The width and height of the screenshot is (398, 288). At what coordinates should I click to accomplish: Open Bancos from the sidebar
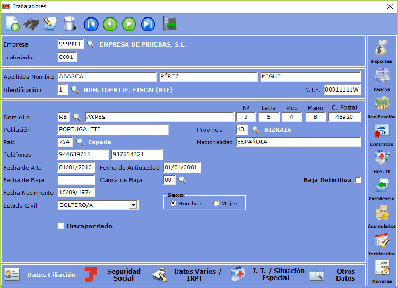coord(381,79)
